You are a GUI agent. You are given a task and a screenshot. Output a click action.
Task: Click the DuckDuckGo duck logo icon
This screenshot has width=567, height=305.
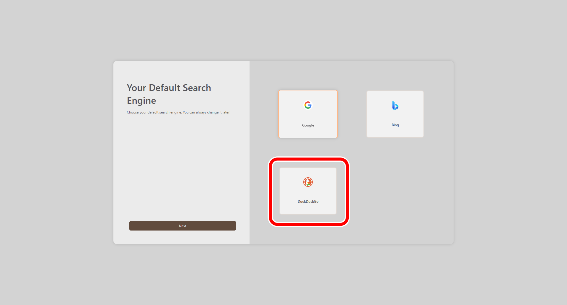click(308, 182)
